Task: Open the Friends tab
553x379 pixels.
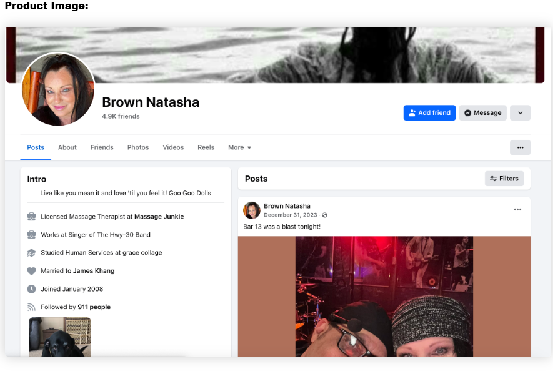Action: pyautogui.click(x=102, y=147)
